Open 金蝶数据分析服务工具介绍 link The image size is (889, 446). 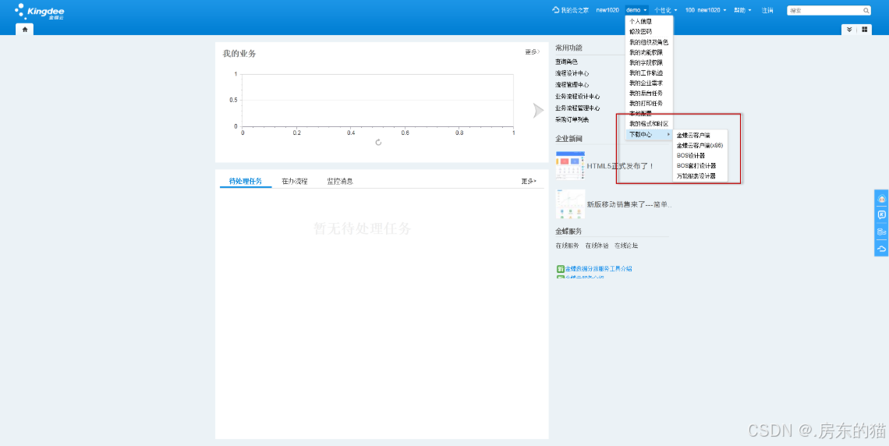tap(598, 269)
